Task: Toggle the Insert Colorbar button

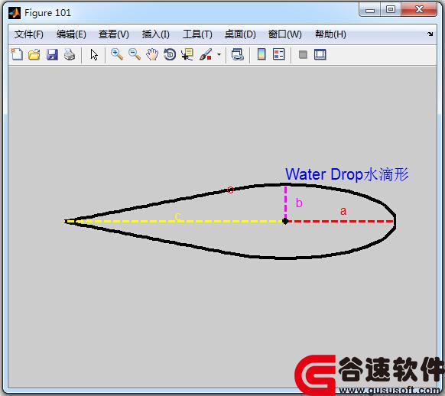Action: click(x=261, y=54)
